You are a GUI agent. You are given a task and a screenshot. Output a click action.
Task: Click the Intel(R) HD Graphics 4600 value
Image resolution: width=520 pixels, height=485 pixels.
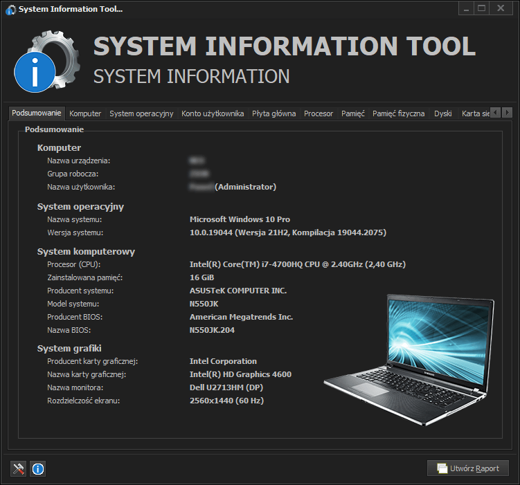pyautogui.click(x=240, y=374)
